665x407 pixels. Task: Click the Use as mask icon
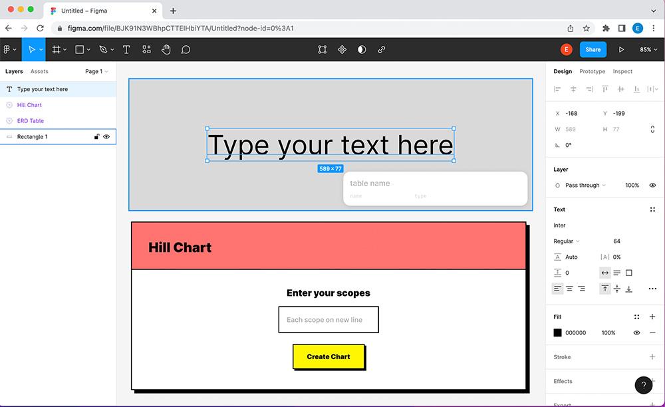[322, 49]
